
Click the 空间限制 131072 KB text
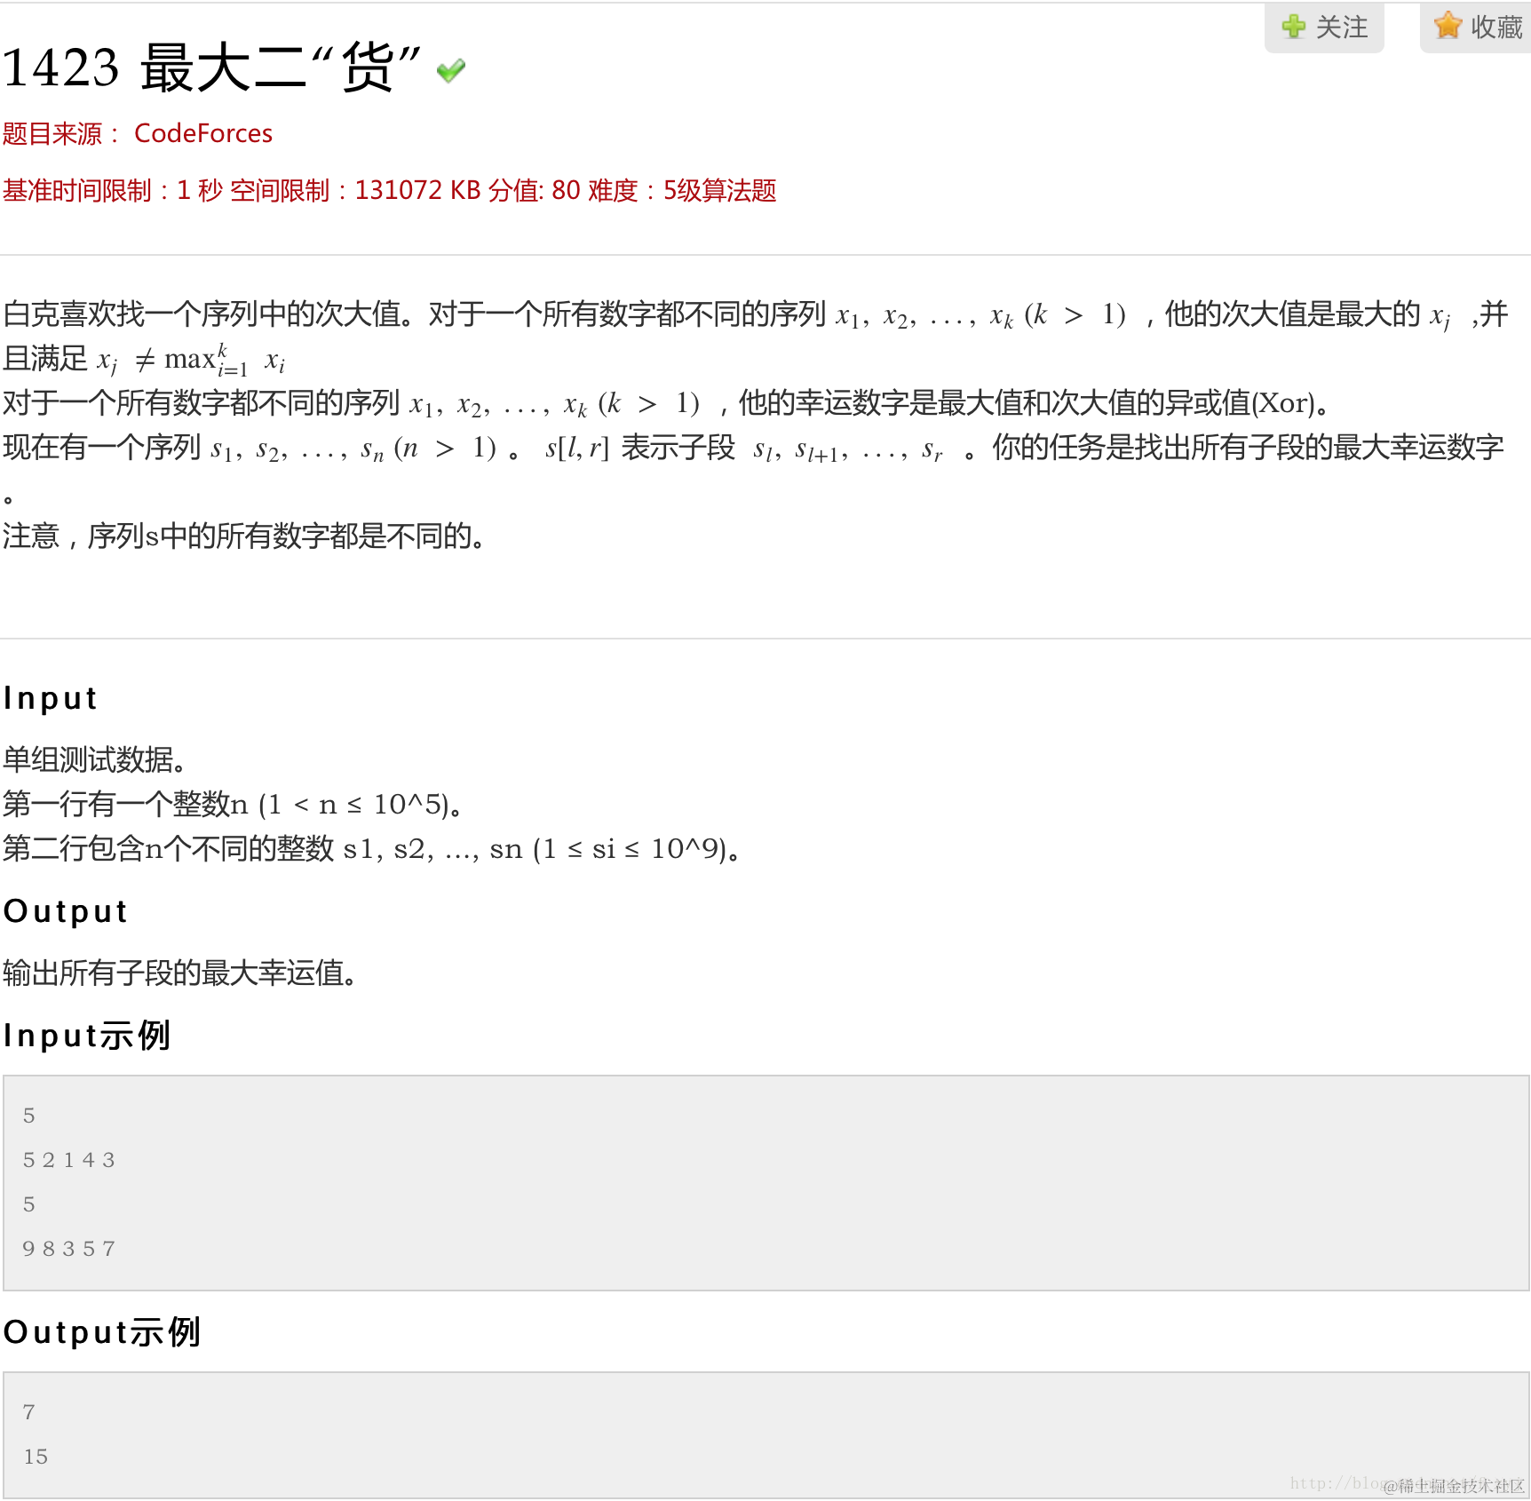click(x=355, y=190)
